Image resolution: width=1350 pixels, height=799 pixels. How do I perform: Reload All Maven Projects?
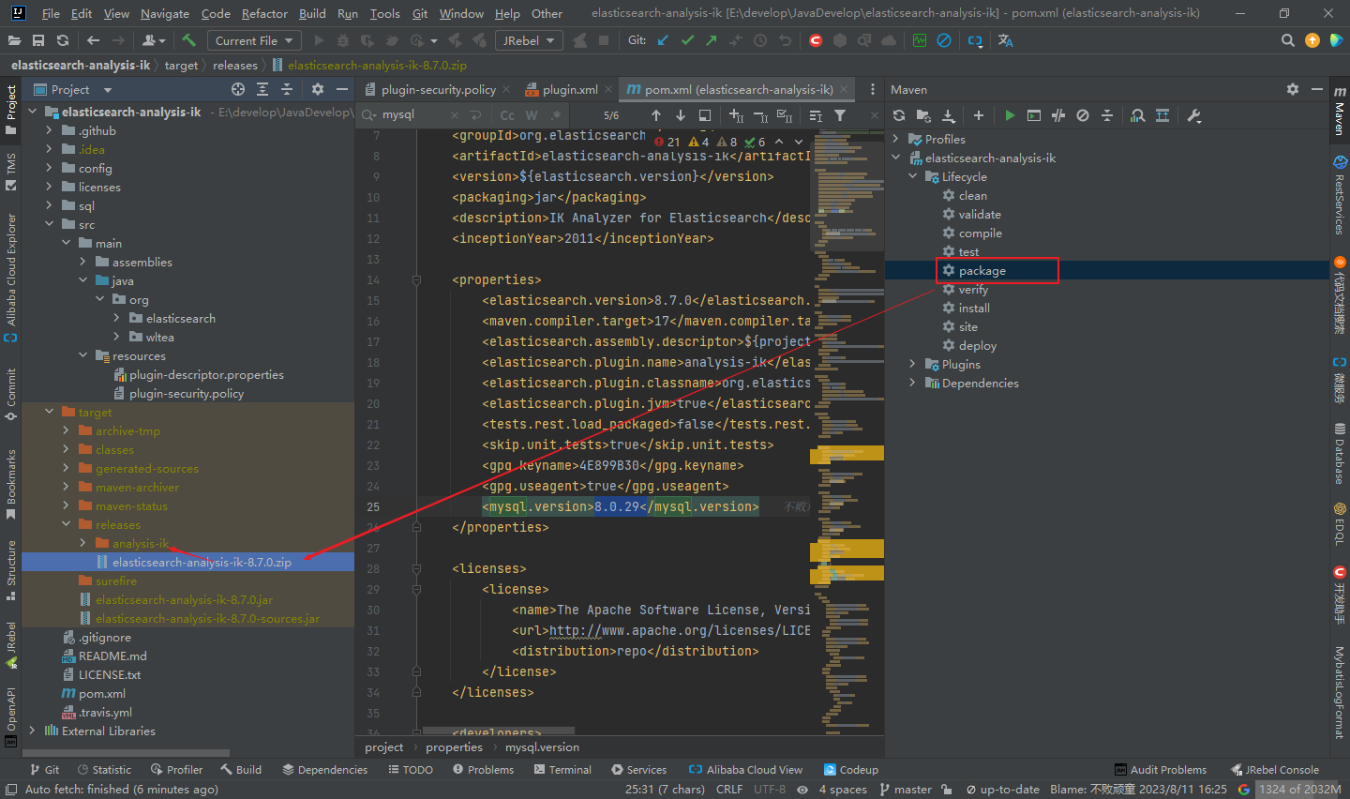tap(899, 115)
